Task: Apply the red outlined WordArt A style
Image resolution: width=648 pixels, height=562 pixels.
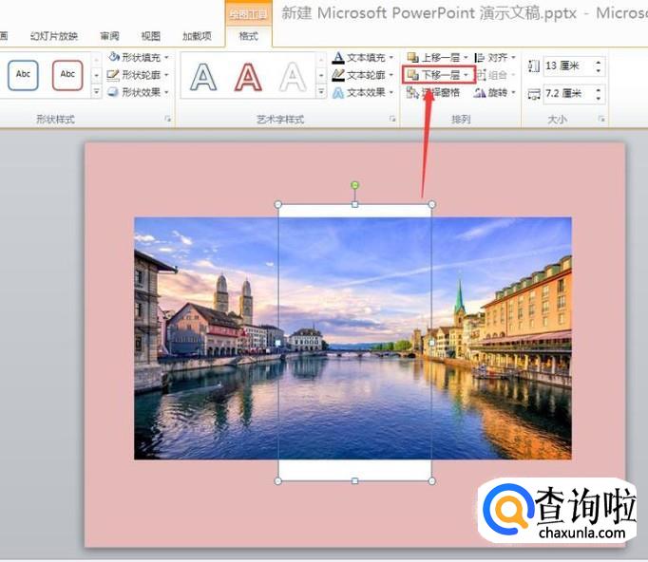Action: 248,77
